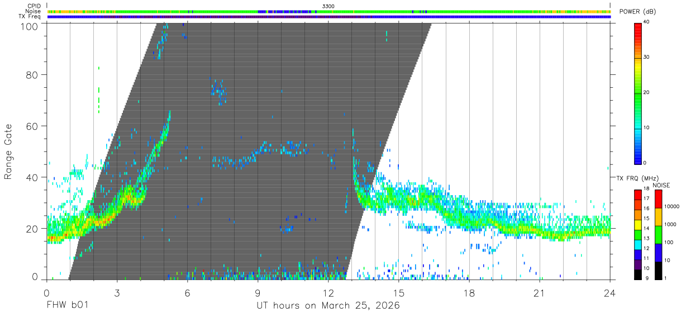The image size is (686, 317).
Task: Click the range gate tick label 60
Action: coord(32,127)
